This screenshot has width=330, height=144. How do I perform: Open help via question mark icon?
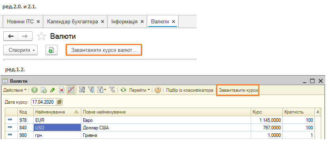click(158, 90)
